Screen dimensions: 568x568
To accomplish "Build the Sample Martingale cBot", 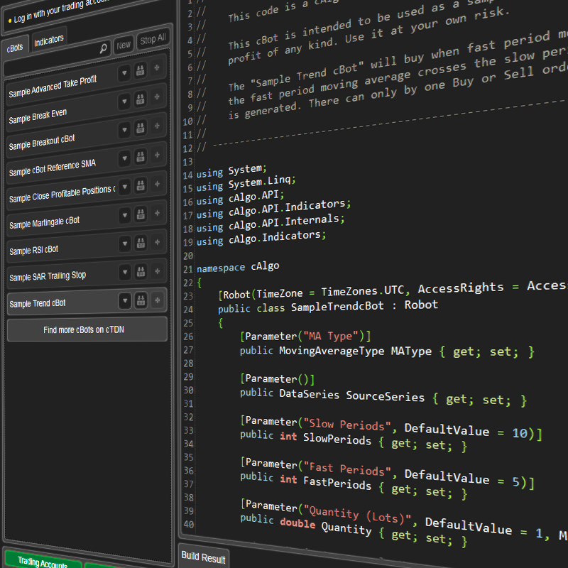I will tap(140, 214).
